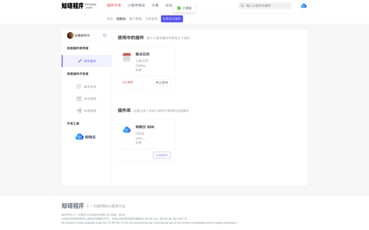Click the 知晓云 SDK plugin cloud icon

127,129
